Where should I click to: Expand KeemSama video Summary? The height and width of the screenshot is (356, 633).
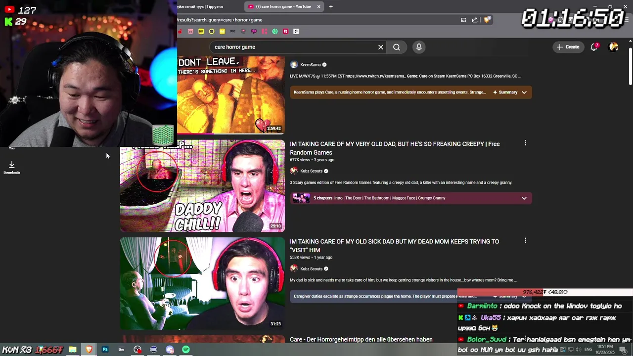(x=510, y=92)
